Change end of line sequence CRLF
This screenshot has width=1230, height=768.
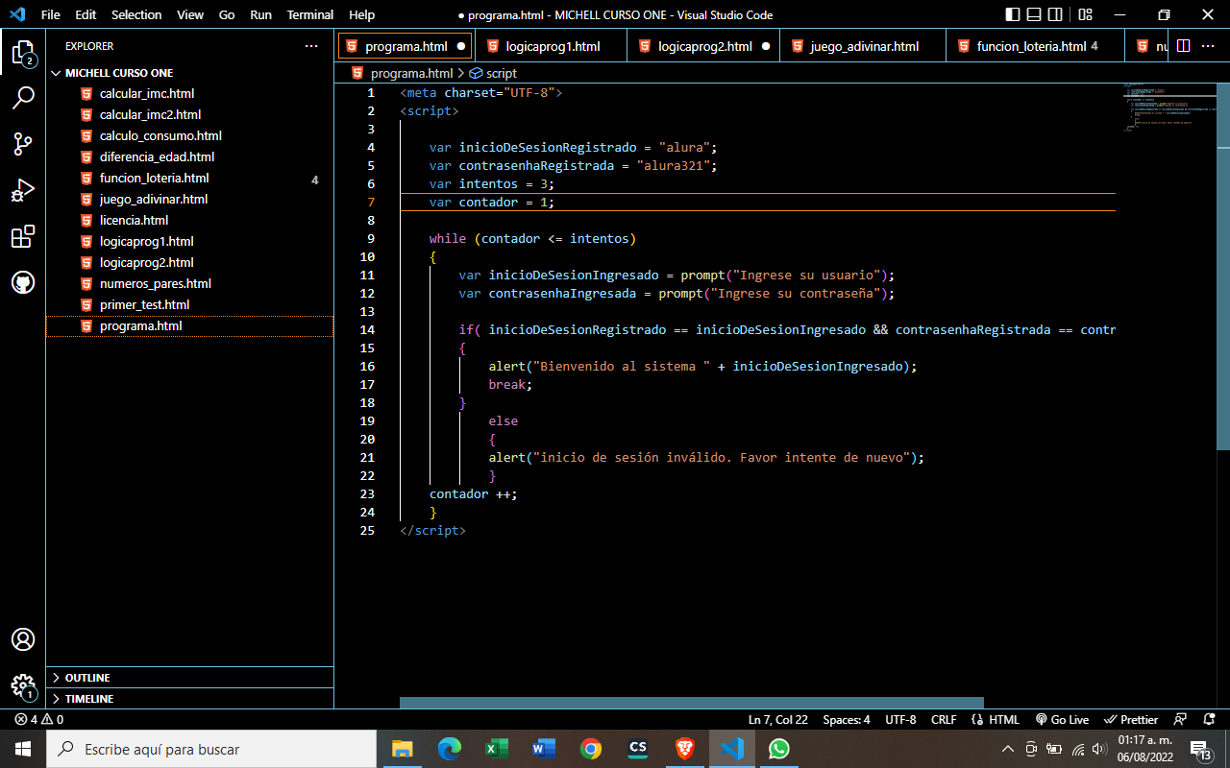coord(944,719)
